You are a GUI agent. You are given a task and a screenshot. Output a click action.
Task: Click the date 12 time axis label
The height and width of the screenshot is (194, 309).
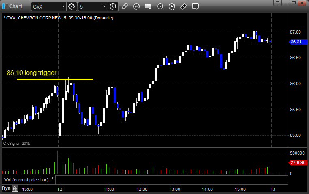(60, 189)
